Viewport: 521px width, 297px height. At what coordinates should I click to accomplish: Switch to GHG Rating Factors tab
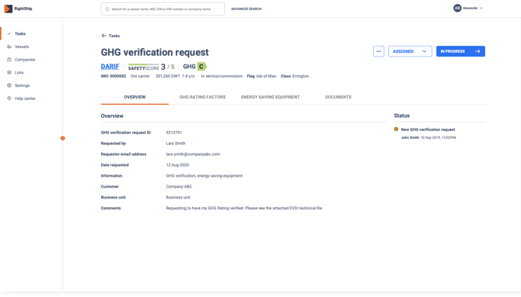point(202,97)
